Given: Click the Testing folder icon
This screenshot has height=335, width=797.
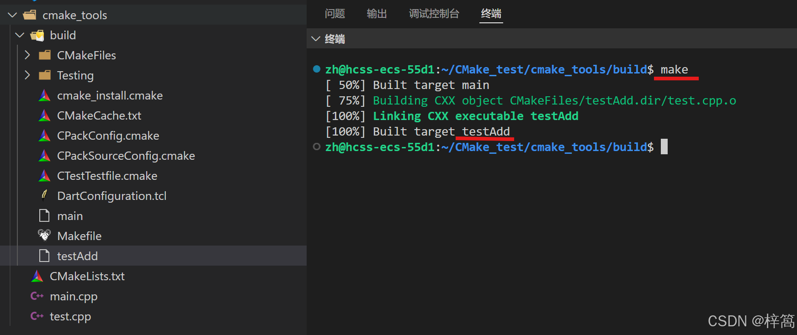Looking at the screenshot, I should click(x=45, y=75).
